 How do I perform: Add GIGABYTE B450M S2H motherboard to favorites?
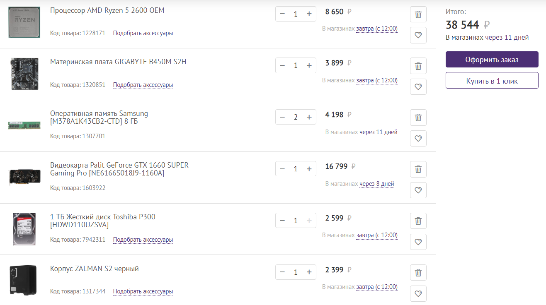coord(418,87)
